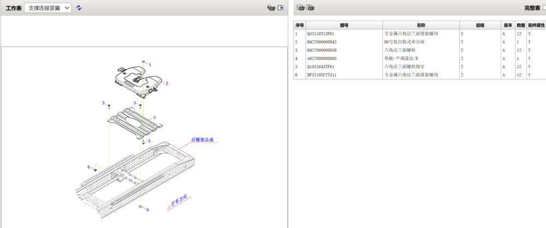
Task: Select the 90号低位鞍式牵引座 row
Action: click(420, 42)
